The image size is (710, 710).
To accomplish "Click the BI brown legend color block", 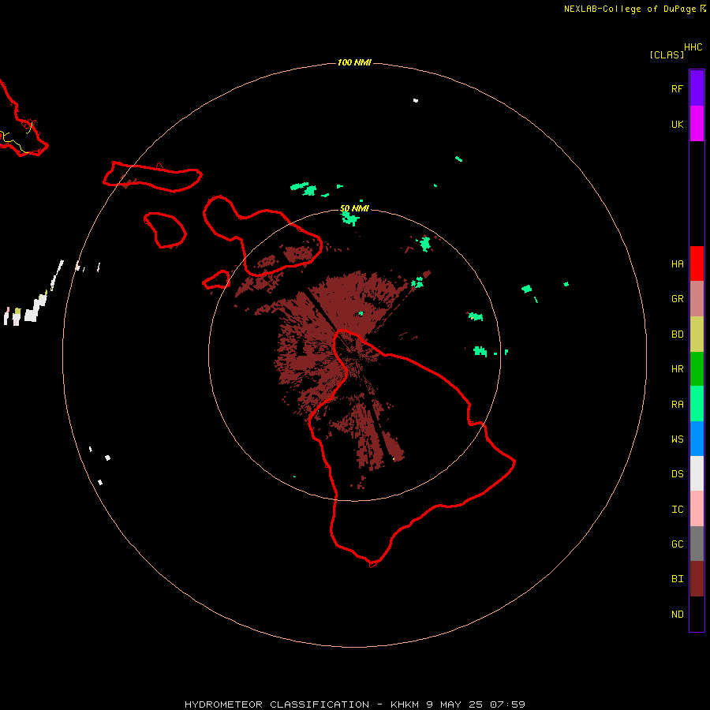I will [697, 579].
